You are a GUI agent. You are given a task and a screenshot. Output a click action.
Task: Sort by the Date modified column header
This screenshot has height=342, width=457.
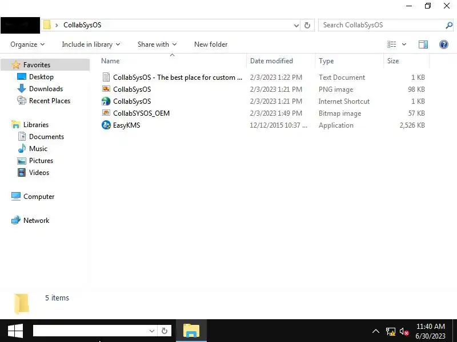pos(280,61)
